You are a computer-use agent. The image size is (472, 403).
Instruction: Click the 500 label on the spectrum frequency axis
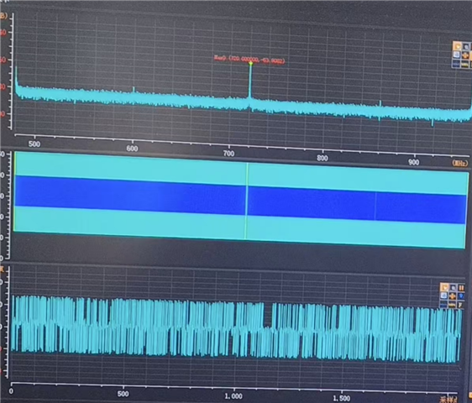pos(34,144)
